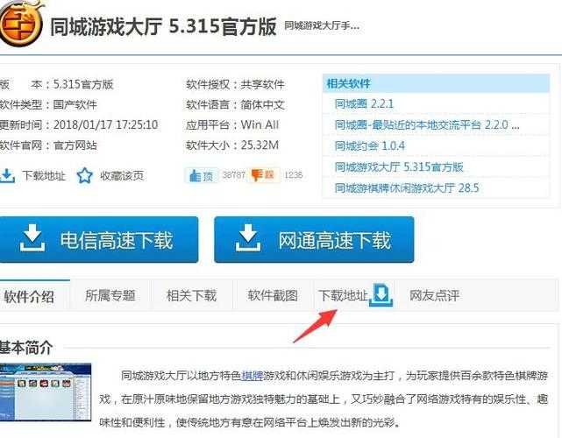Screen dimensions: 562x438
Task: Open the 软件截图 tab
Action: [x=273, y=295]
